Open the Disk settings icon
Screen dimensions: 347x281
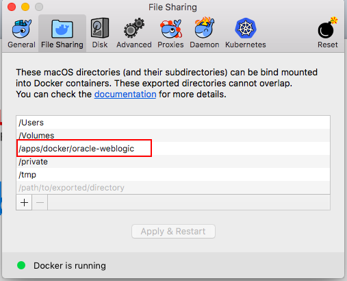[x=100, y=28]
